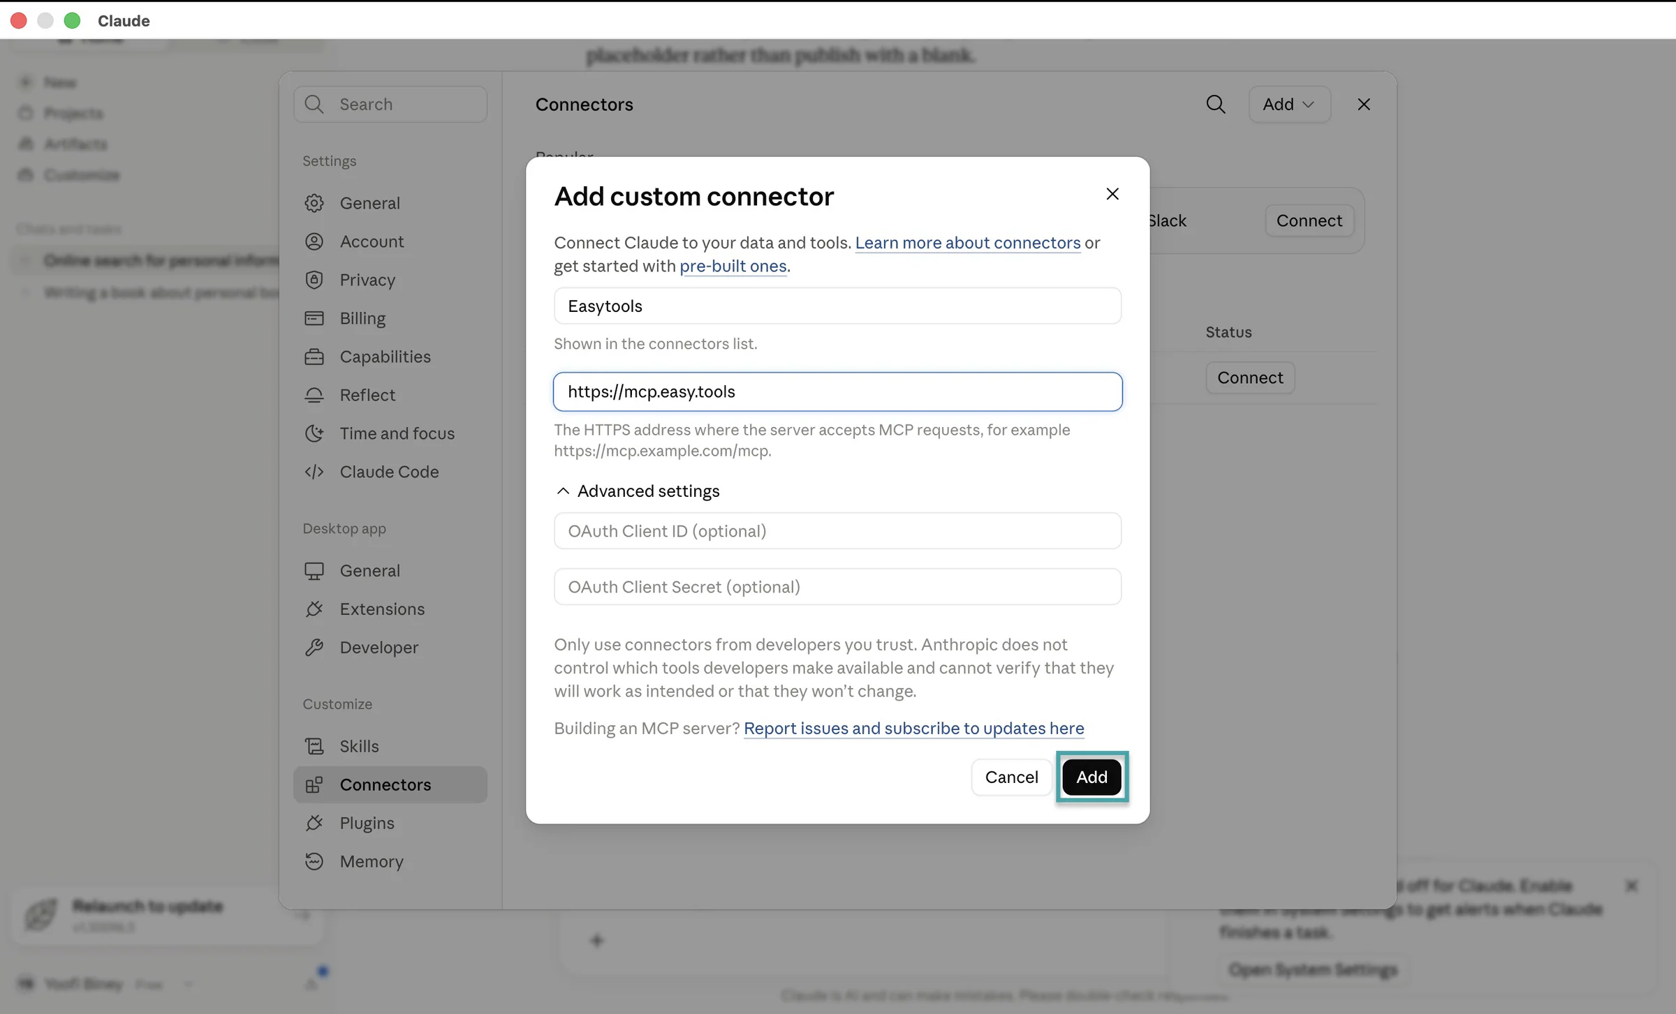Image resolution: width=1676 pixels, height=1014 pixels.
Task: Open Report issues and subscribe to updates link
Action: [x=913, y=729]
